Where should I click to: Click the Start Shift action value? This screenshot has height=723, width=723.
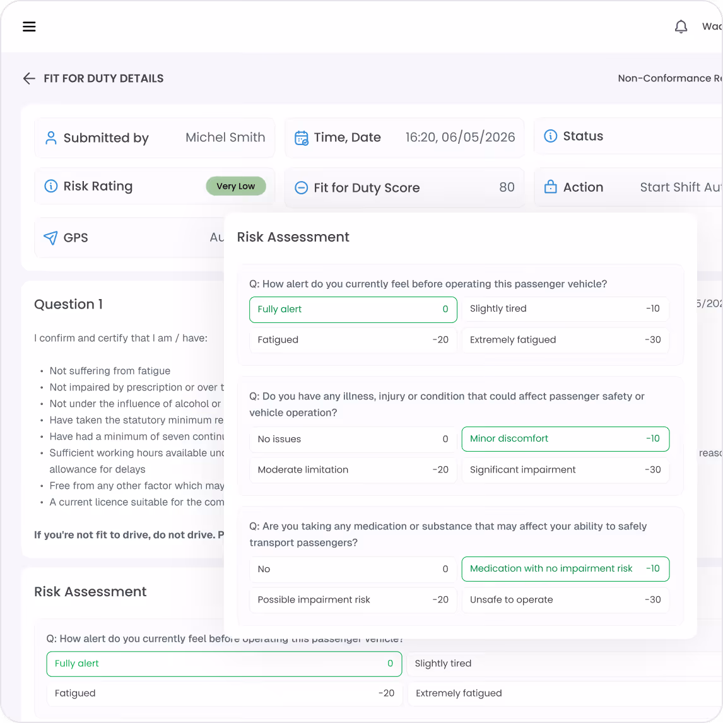click(680, 187)
